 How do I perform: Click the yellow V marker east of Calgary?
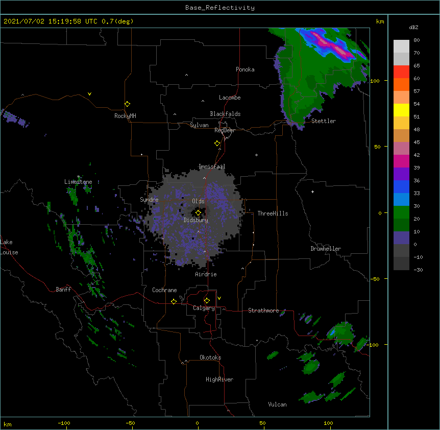pyautogui.click(x=219, y=298)
